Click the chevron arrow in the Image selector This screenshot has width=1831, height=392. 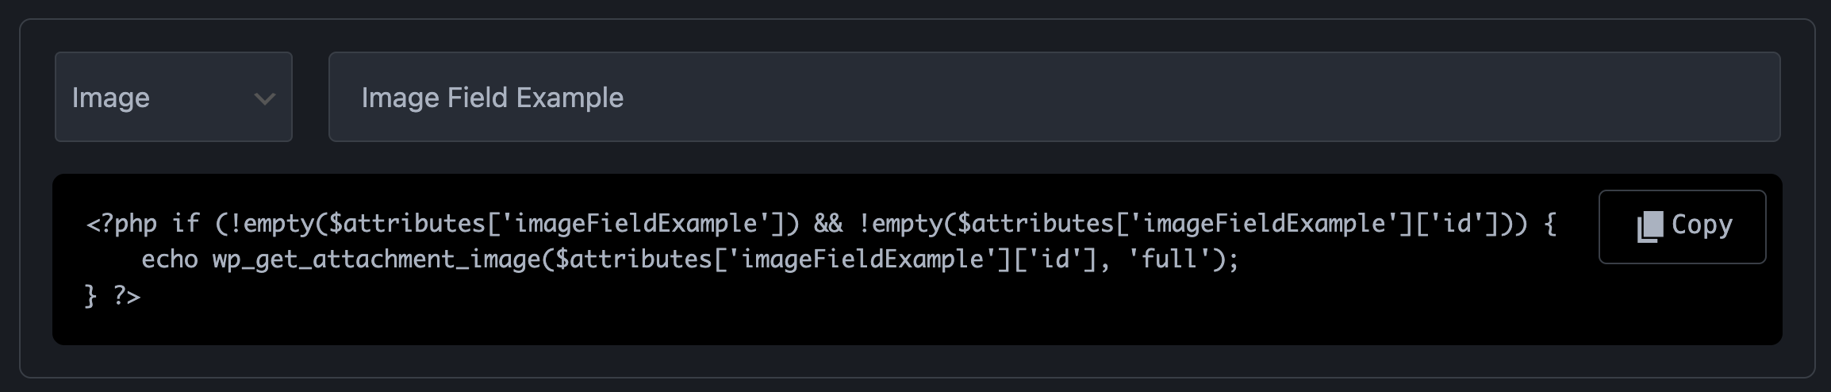click(x=264, y=98)
